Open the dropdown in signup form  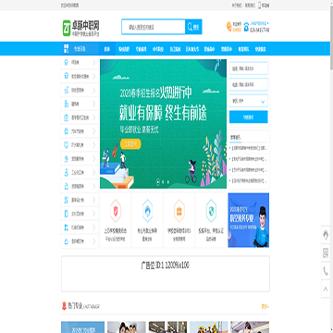(x=249, y=101)
